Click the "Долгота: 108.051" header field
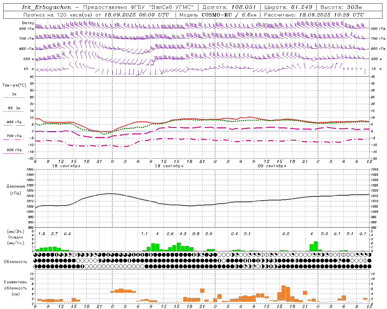The width and height of the screenshot is (387, 309). click(x=229, y=7)
